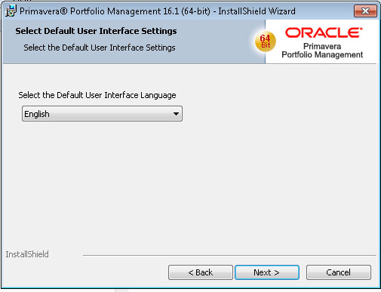Viewport: 381px width, 292px height.
Task: Open the English language dropdown
Action: click(102, 114)
